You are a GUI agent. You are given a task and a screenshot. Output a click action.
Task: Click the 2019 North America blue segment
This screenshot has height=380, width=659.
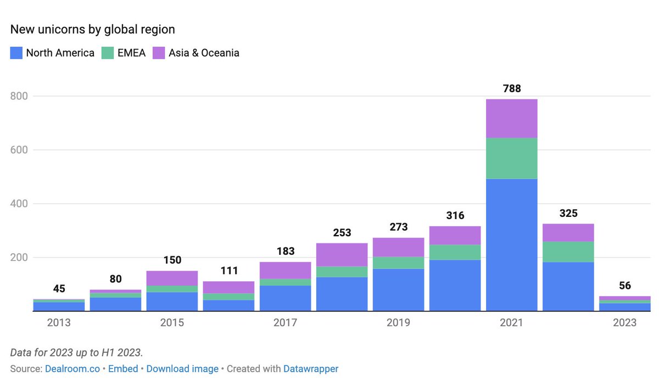[x=399, y=290]
